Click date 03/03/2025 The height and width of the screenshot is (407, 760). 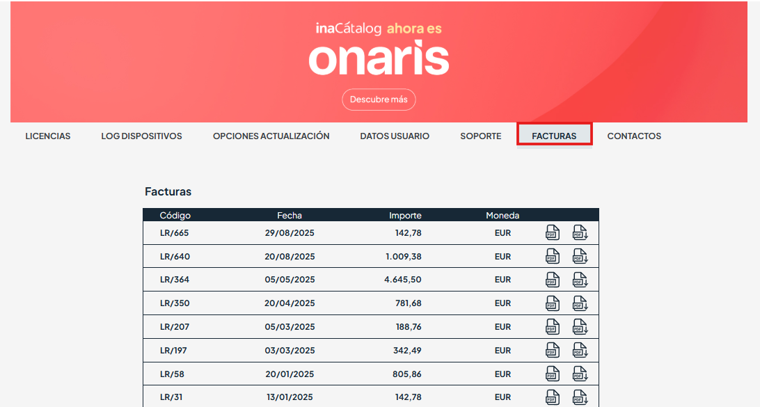point(290,351)
